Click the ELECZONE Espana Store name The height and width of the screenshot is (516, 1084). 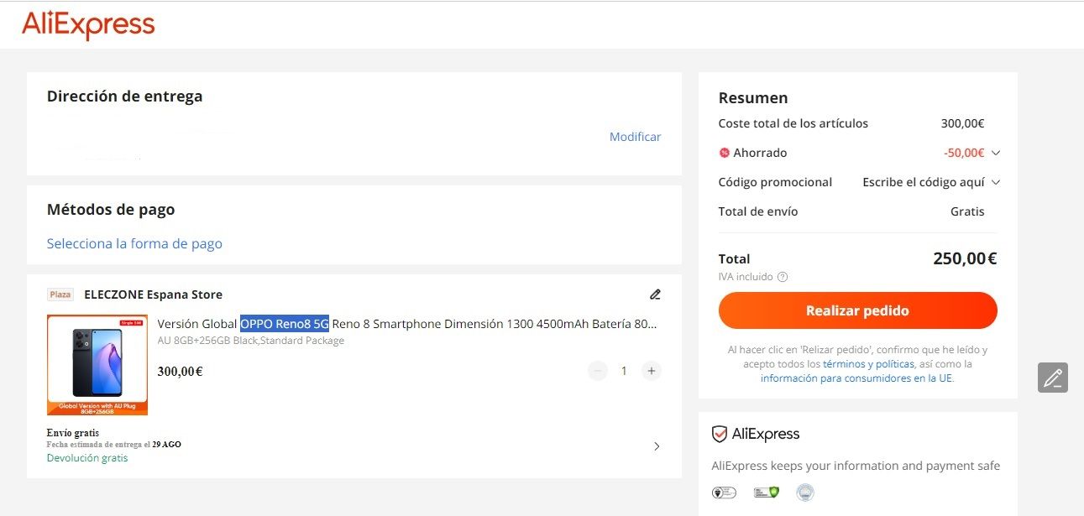coord(154,294)
